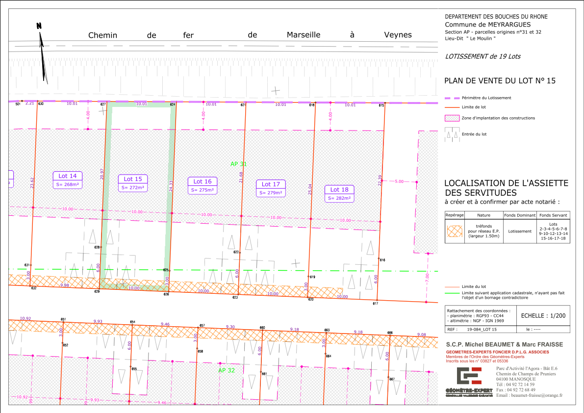Click the survey point number 651
This screenshot has width=584, height=413.
click(63, 319)
